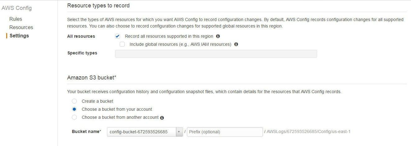Viewport: 411px width, 146px height.
Task: Open the Rules page in sidebar
Action: pyautogui.click(x=16, y=19)
